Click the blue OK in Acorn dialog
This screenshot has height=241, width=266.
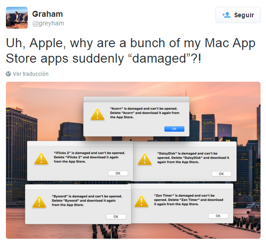click(x=174, y=129)
